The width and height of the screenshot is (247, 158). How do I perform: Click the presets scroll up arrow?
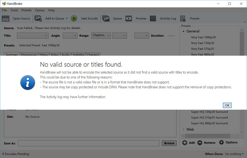[242, 29]
